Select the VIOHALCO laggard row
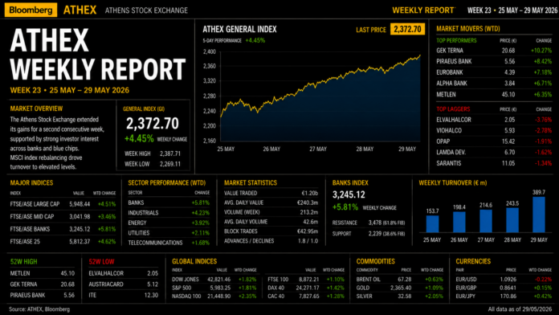This screenshot has width=559, height=315. click(x=494, y=130)
